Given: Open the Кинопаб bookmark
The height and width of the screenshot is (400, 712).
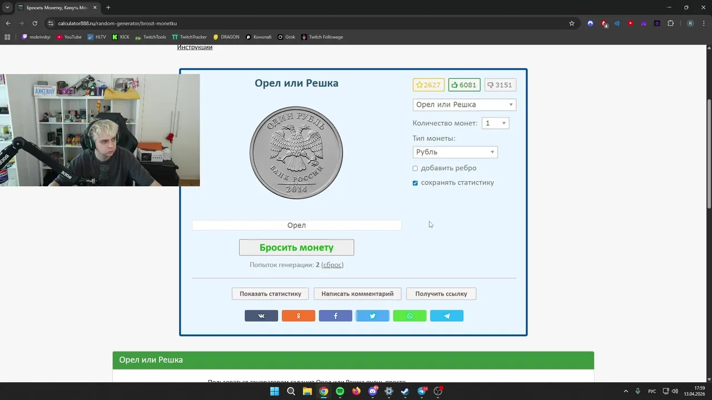Looking at the screenshot, I should [258, 37].
